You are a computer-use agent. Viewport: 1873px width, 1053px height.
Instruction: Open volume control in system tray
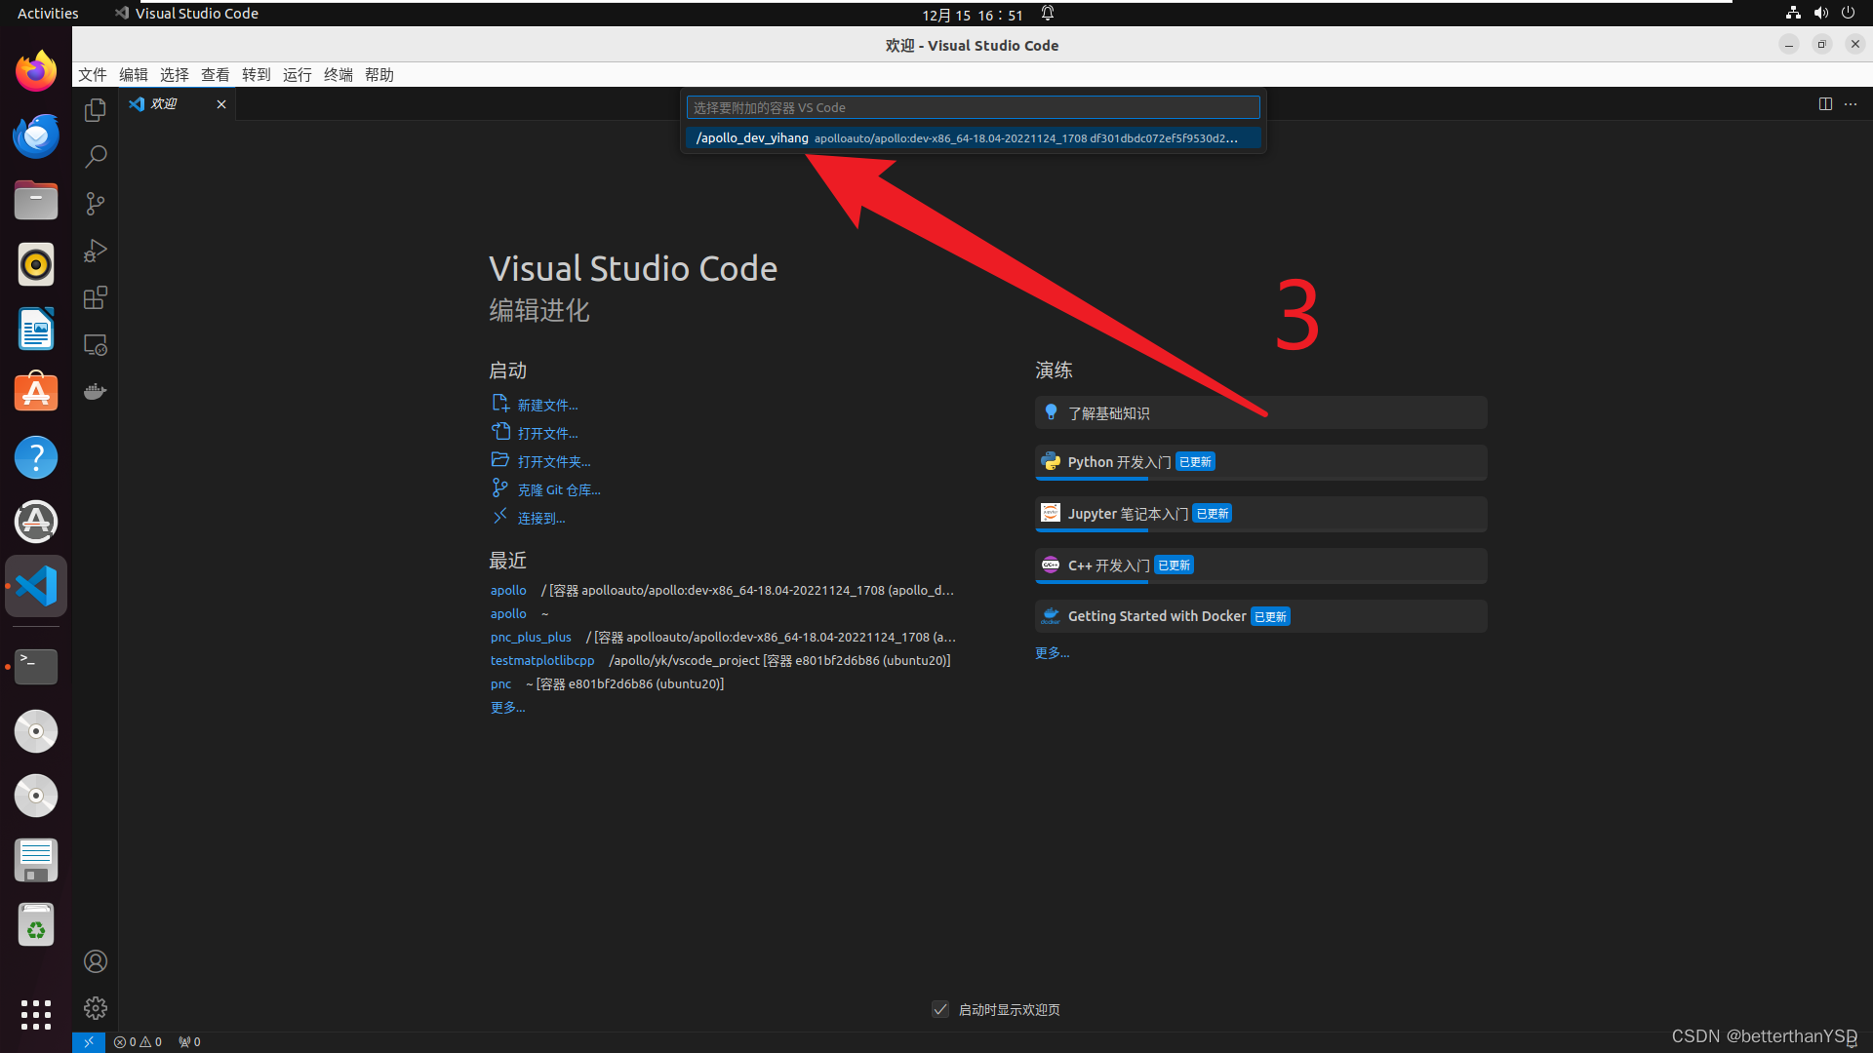pyautogui.click(x=1820, y=13)
